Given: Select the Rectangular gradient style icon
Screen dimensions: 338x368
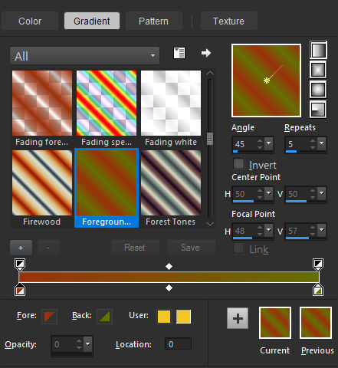Looking at the screenshot, I should point(318,70).
